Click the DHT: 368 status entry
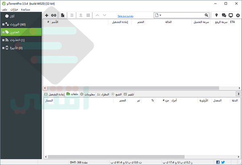 tap(79, 162)
